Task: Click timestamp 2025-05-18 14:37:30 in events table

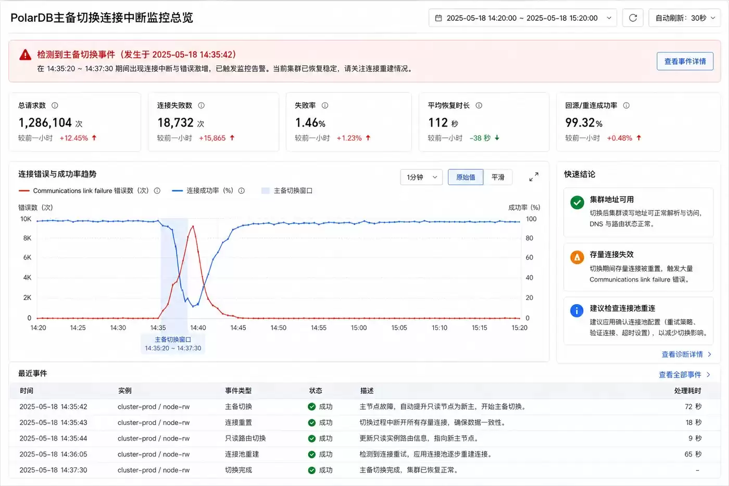Action: 54,470
